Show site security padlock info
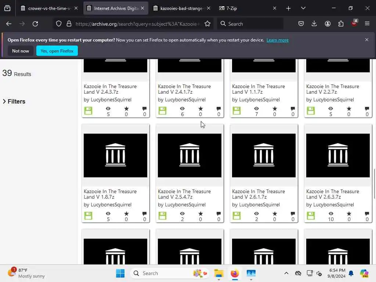 pyautogui.click(x=69, y=24)
